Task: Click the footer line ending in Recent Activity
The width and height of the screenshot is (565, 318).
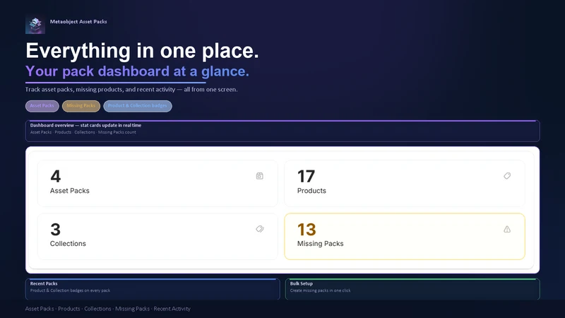Action: click(x=108, y=309)
